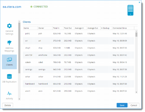Open the Address Mappings signpost icon

[x=9, y=43]
